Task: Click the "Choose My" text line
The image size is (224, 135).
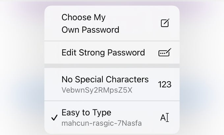Action: [83, 17]
